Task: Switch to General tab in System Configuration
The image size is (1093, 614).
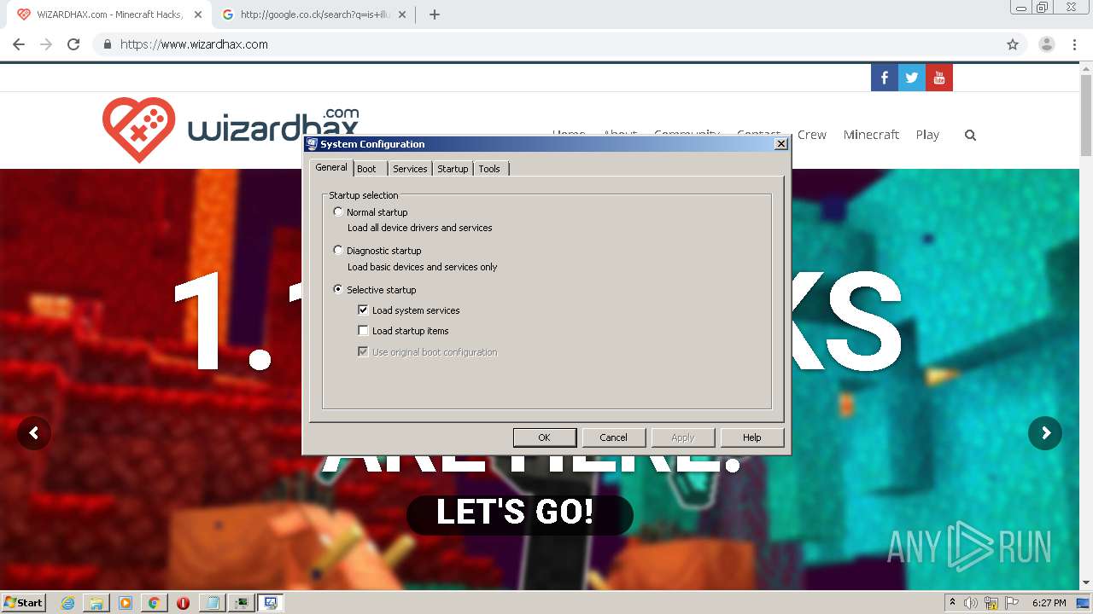Action: point(331,167)
